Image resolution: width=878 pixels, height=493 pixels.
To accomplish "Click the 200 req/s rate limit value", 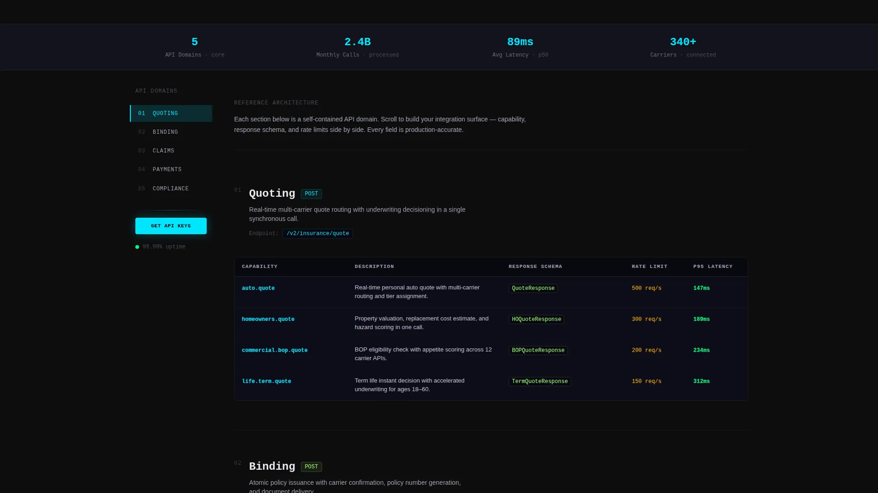I will tap(647, 350).
